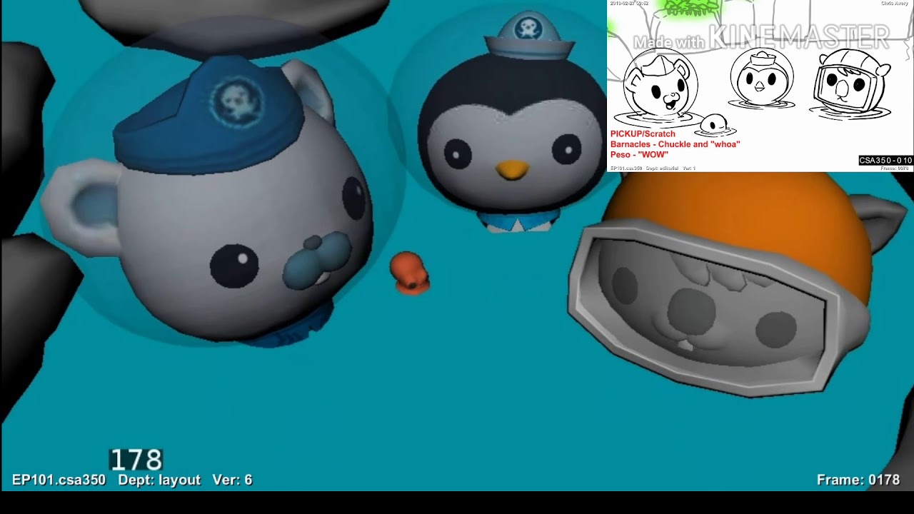This screenshot has width=914, height=514.
Task: Click the "CSA350-010" shot code badge
Action: tap(885, 161)
